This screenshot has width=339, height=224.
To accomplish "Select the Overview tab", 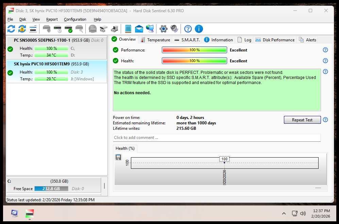I will pos(124,39).
